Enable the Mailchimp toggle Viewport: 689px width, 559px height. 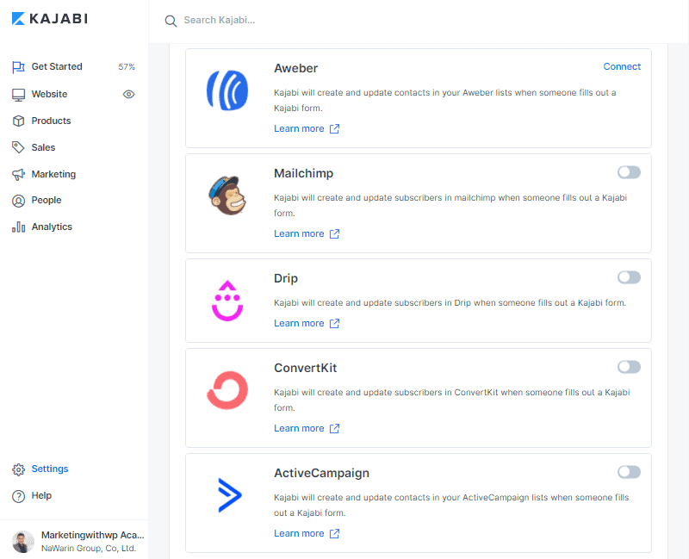point(629,172)
